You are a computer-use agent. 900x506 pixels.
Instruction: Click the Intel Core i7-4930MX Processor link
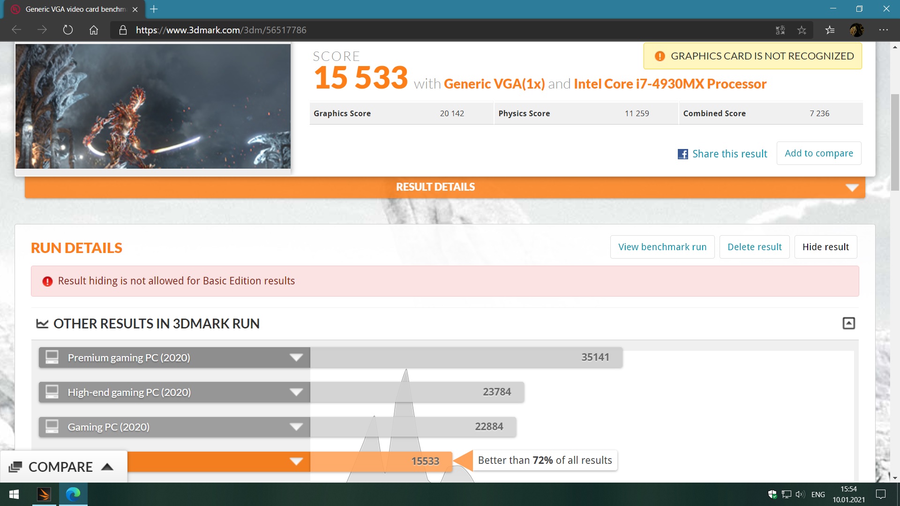point(670,84)
